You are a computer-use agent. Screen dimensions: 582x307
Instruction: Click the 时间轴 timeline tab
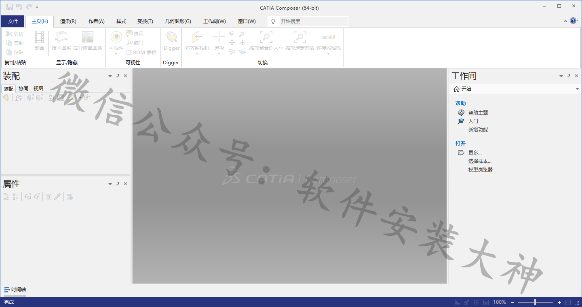point(15,290)
